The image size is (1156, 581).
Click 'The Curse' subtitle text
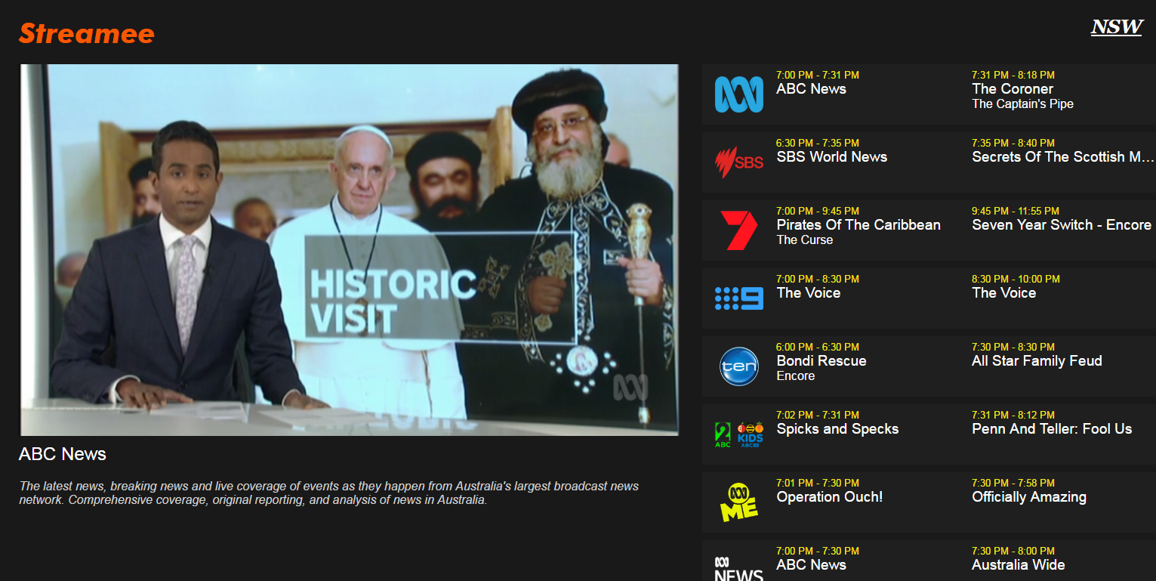pyautogui.click(x=805, y=240)
